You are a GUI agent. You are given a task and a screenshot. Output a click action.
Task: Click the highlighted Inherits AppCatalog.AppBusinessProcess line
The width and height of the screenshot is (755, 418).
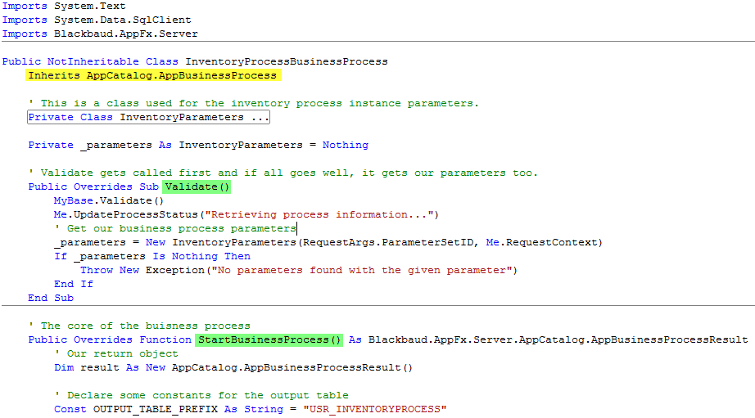click(x=153, y=75)
